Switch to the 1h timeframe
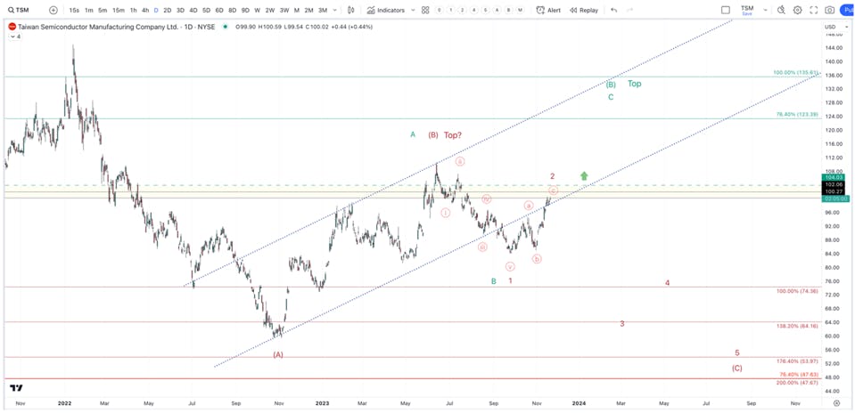The image size is (855, 413). 133,10
